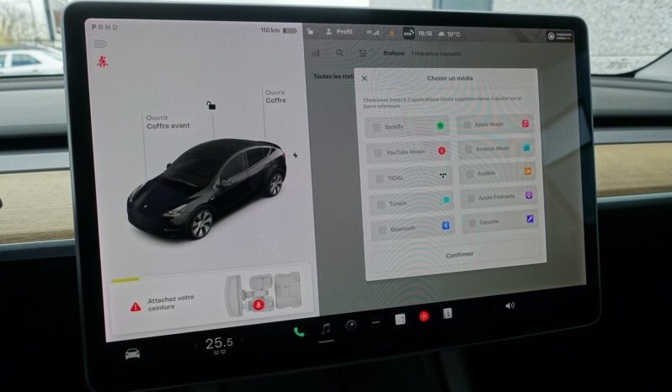672x392 pixels.
Task: Check the TIDAL checkbox
Action: pos(379,179)
